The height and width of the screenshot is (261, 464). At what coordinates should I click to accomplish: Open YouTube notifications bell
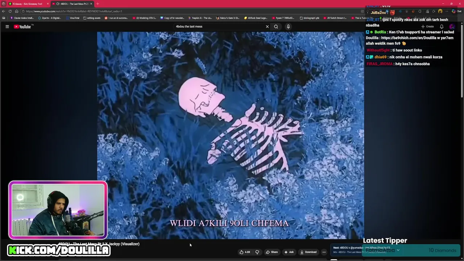click(442, 26)
